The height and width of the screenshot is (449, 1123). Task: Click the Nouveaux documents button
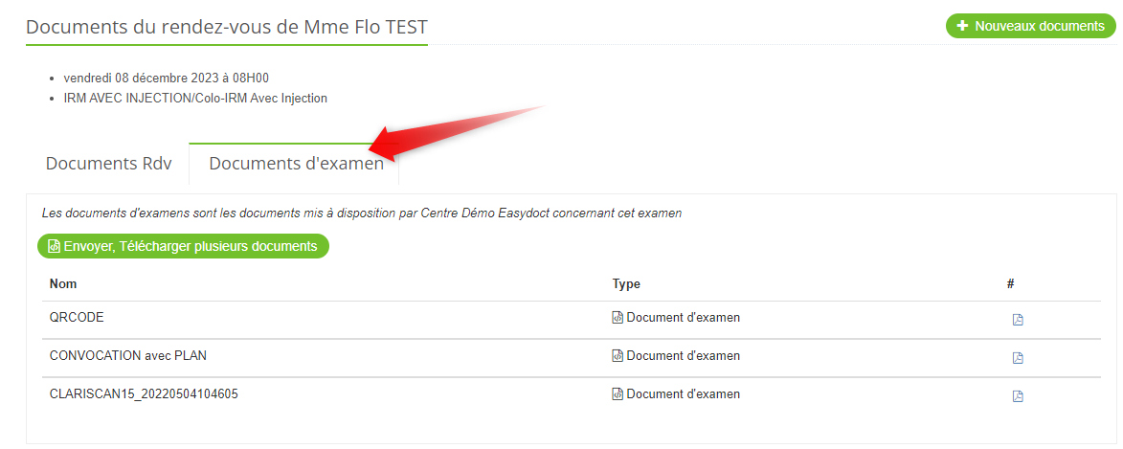point(1030,26)
